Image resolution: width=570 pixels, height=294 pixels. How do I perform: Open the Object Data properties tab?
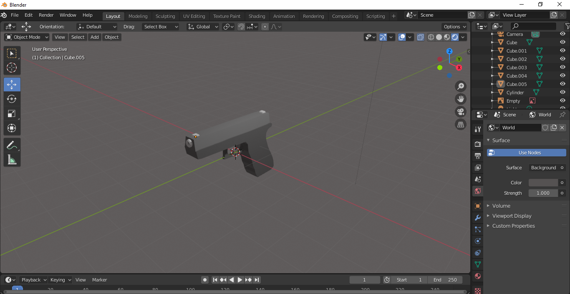coord(478,264)
